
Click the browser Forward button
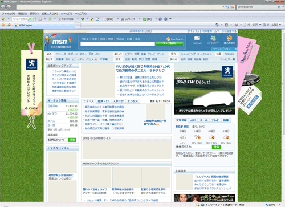[x=9, y=7]
